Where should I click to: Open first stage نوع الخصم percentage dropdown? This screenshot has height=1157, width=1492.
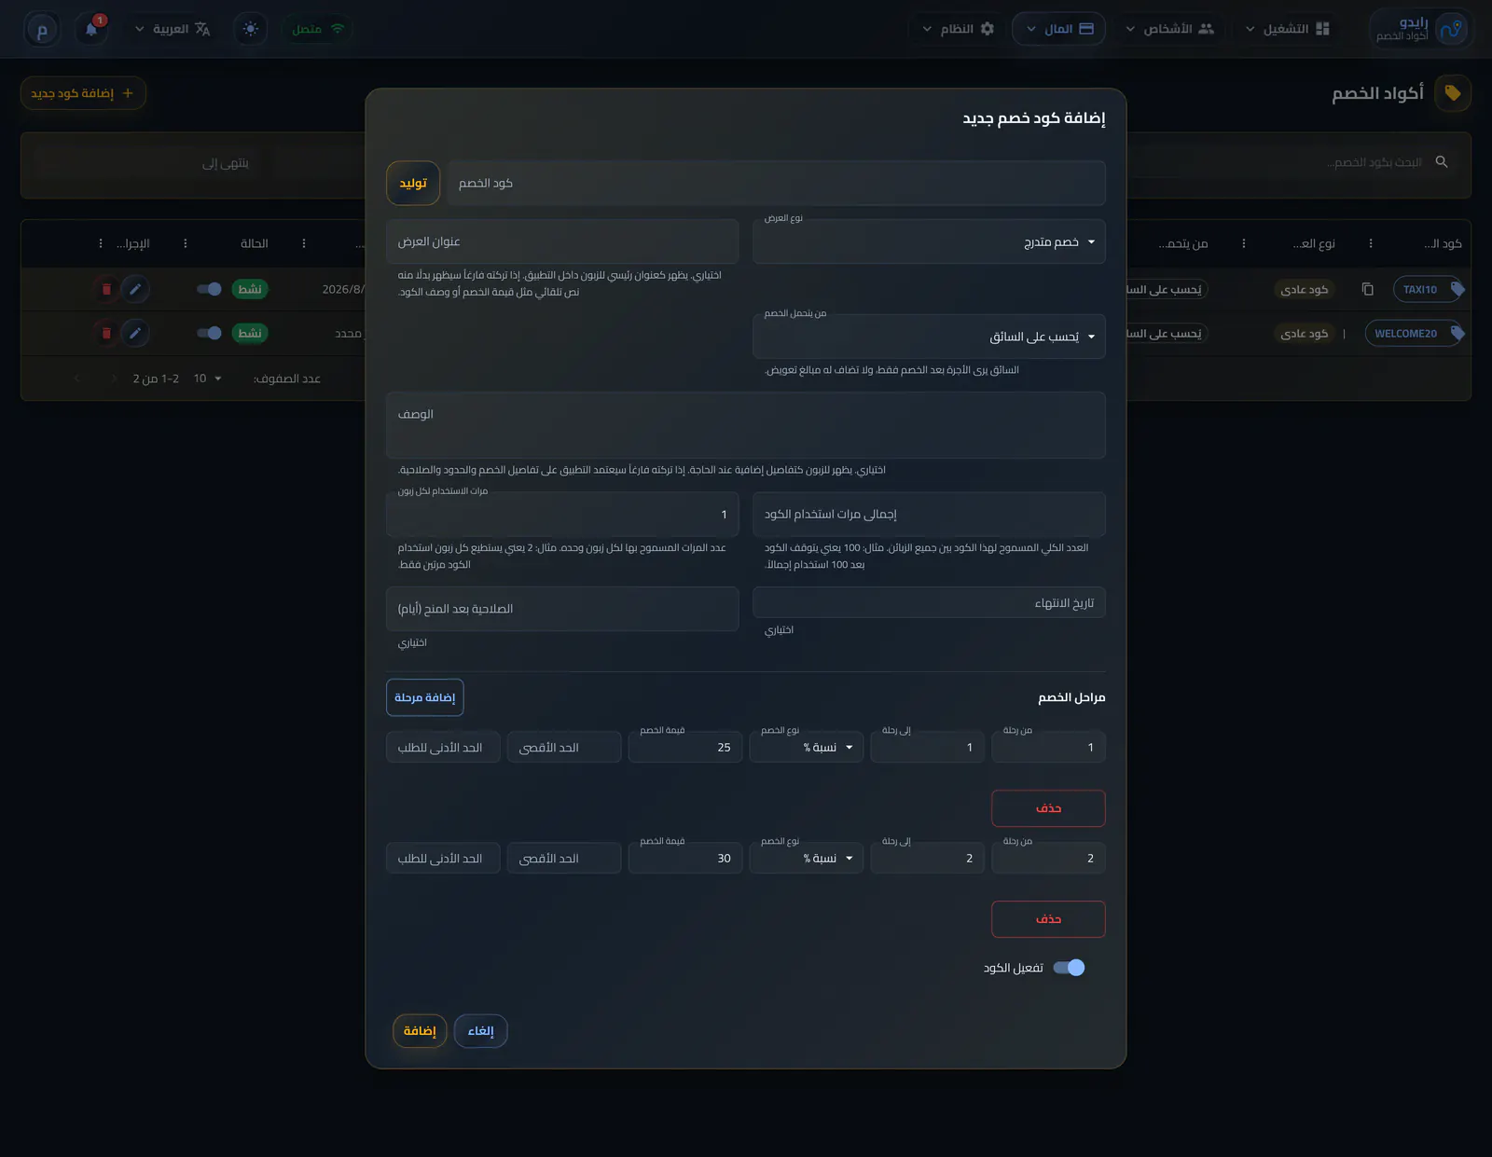[807, 748]
